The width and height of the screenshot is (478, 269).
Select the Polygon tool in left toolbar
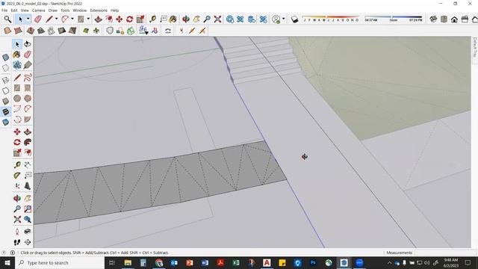[x=28, y=98]
